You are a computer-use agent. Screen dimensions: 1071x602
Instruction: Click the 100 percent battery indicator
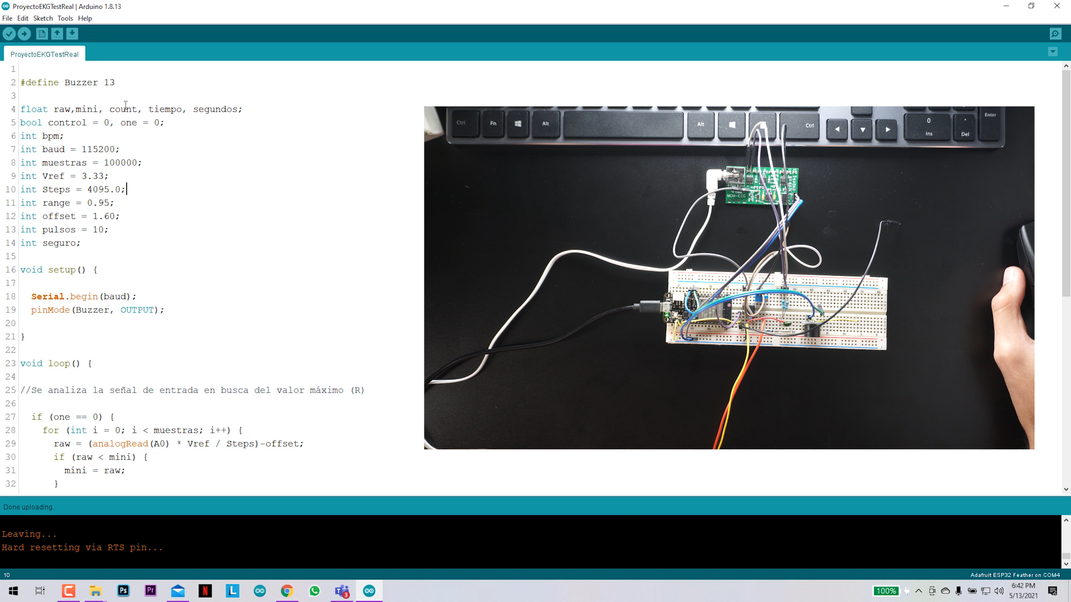[x=886, y=591]
